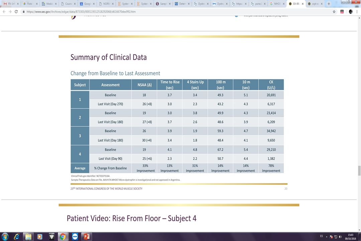The height and width of the screenshot is (241, 361).
Task: Open the Windows Start menu
Action: (5, 237)
